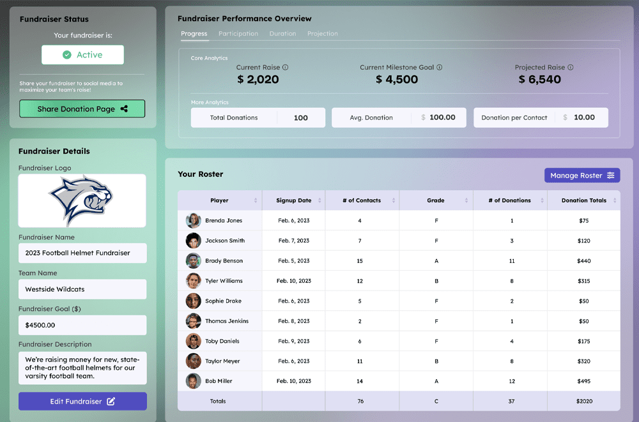This screenshot has width=639, height=422.
Task: Sort roster by Player column arrows
Action: coord(256,200)
